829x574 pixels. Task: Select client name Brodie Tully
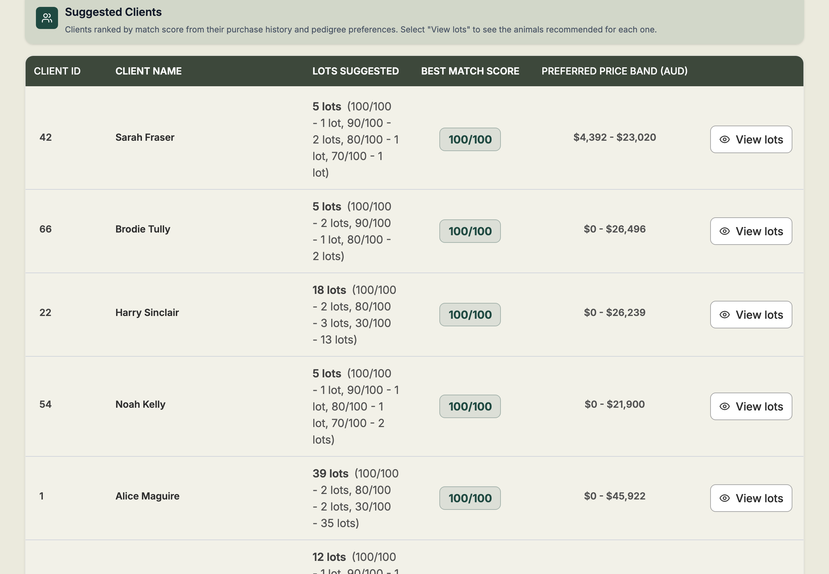(143, 229)
